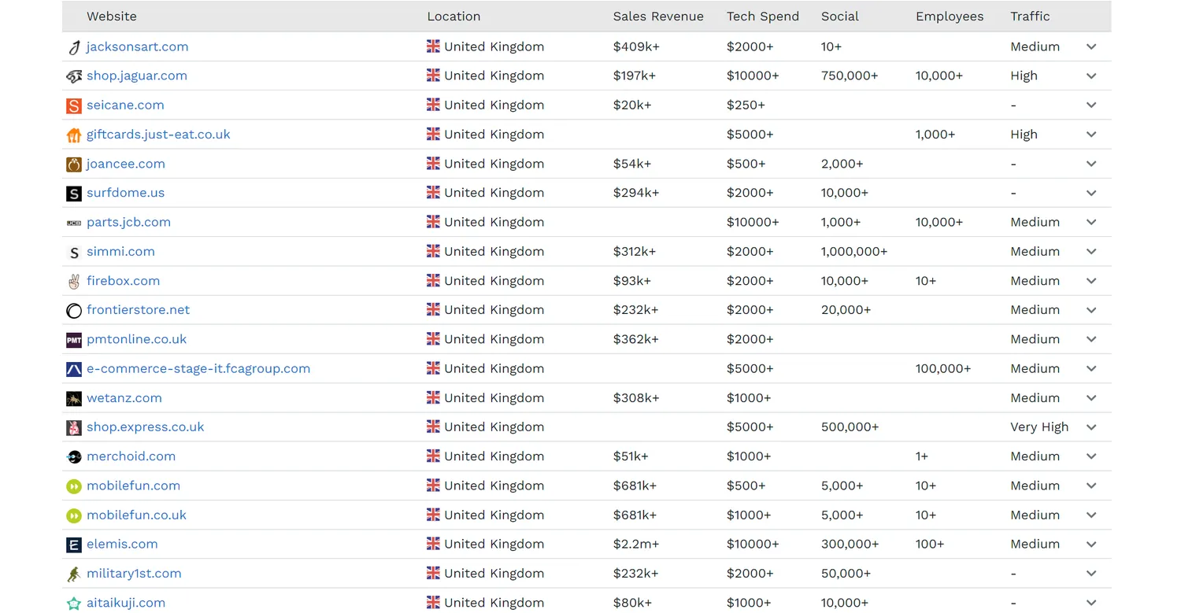Viewport: 1181px width, 613px height.
Task: Click the giftcards.just-eat.co.uk favicon
Action: (74, 135)
